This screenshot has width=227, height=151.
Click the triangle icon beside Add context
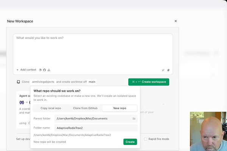[49, 70]
